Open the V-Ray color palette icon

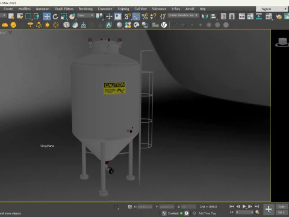137,25
